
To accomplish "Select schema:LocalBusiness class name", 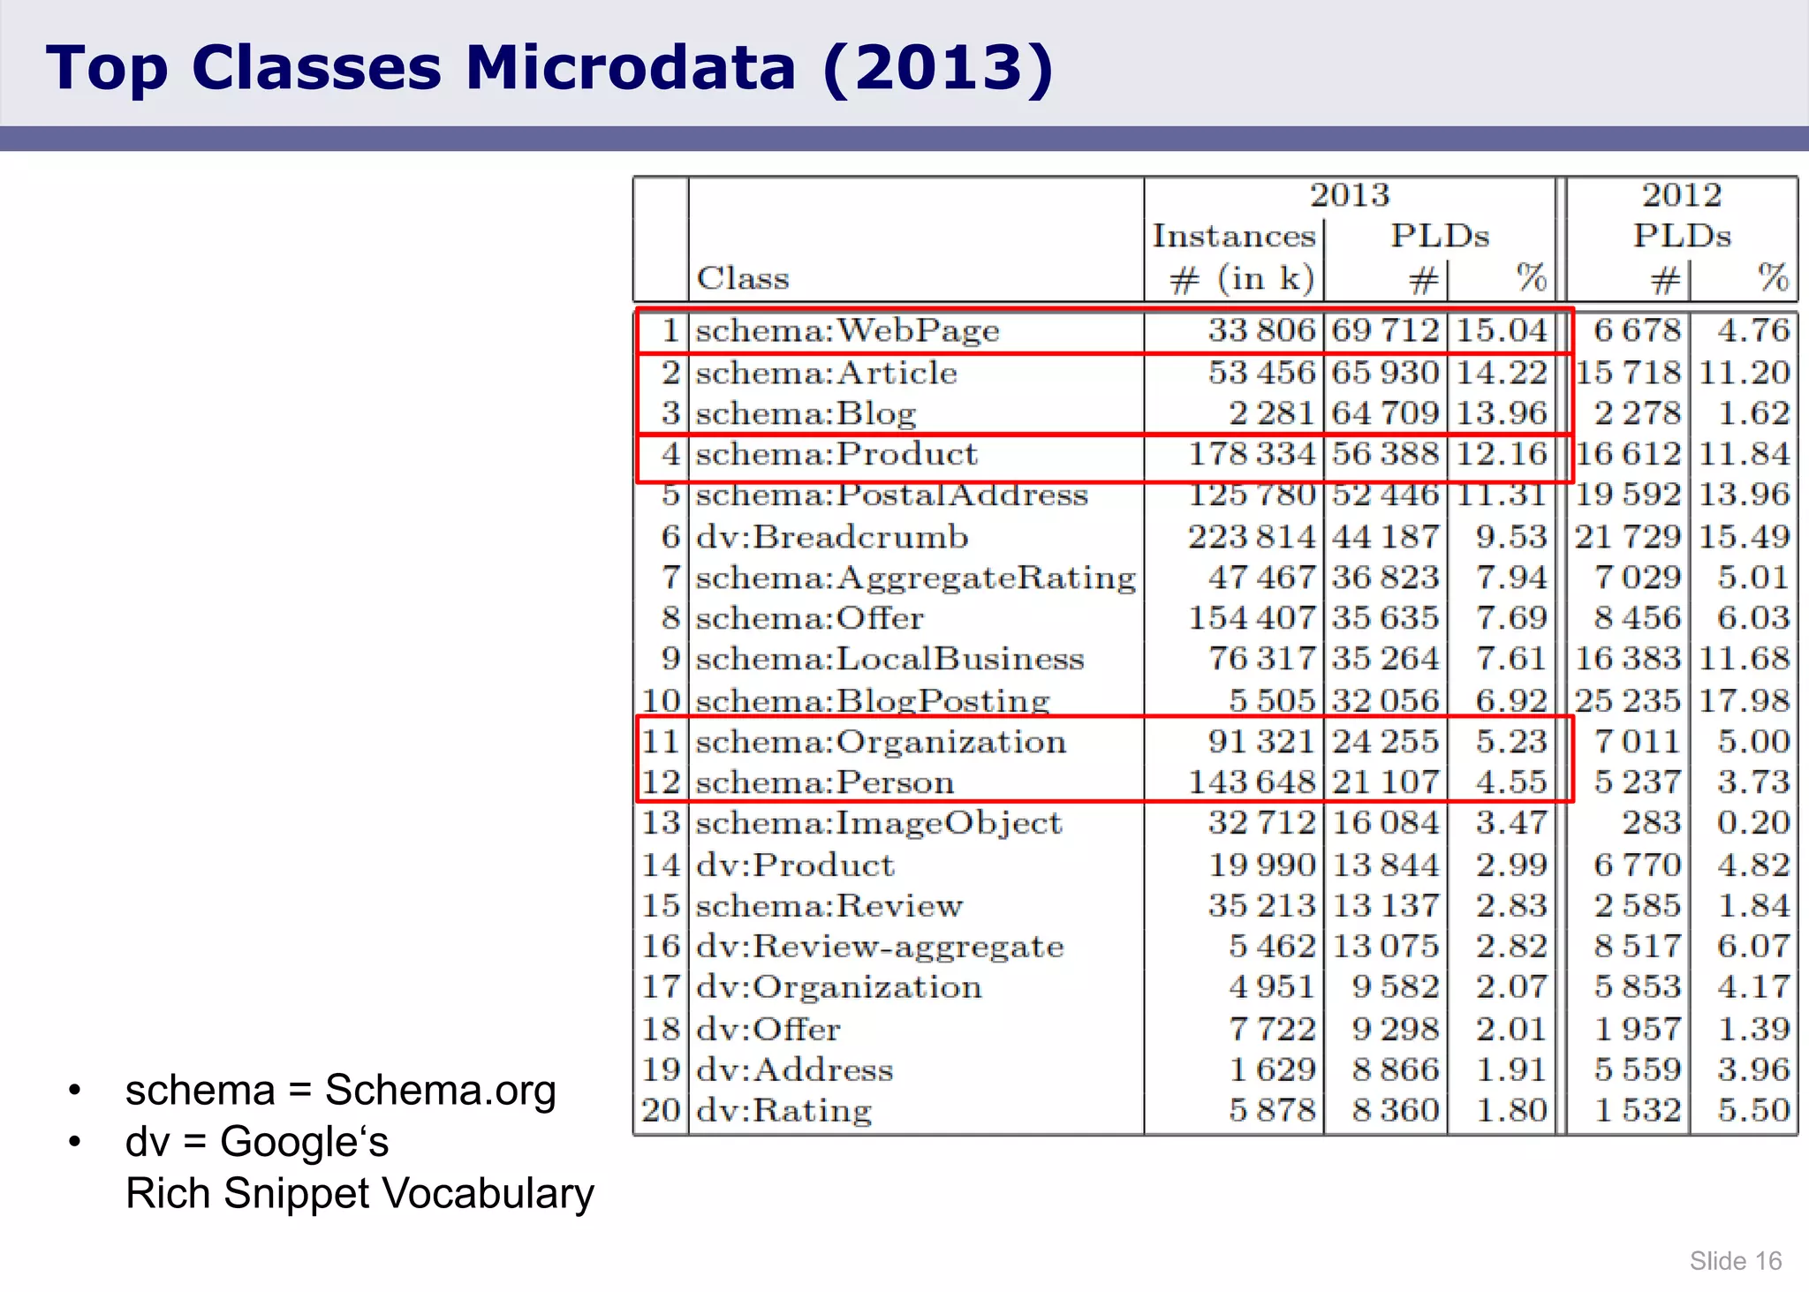I will tap(889, 659).
